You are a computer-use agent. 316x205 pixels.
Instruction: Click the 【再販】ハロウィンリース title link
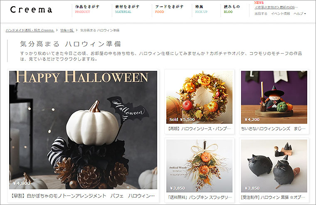pos(199,128)
